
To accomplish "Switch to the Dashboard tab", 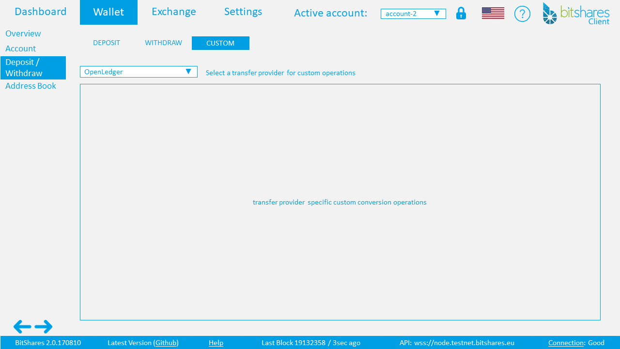I will click(41, 12).
